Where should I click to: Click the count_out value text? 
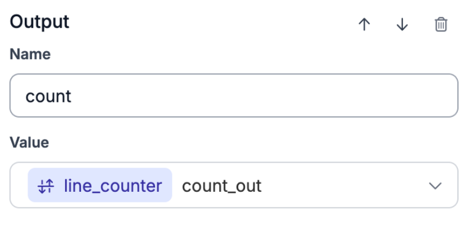point(222,186)
